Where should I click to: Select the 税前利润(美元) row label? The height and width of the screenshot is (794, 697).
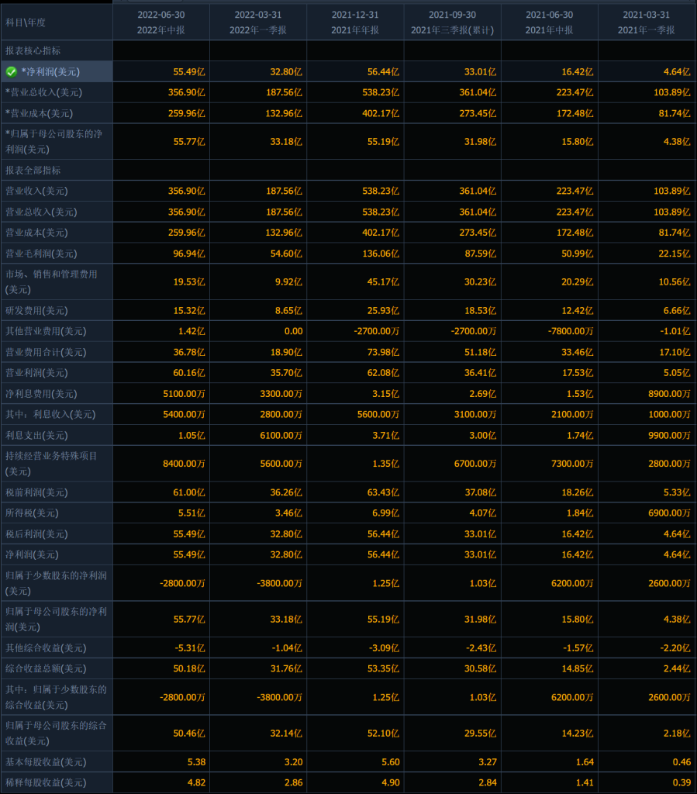(x=36, y=492)
